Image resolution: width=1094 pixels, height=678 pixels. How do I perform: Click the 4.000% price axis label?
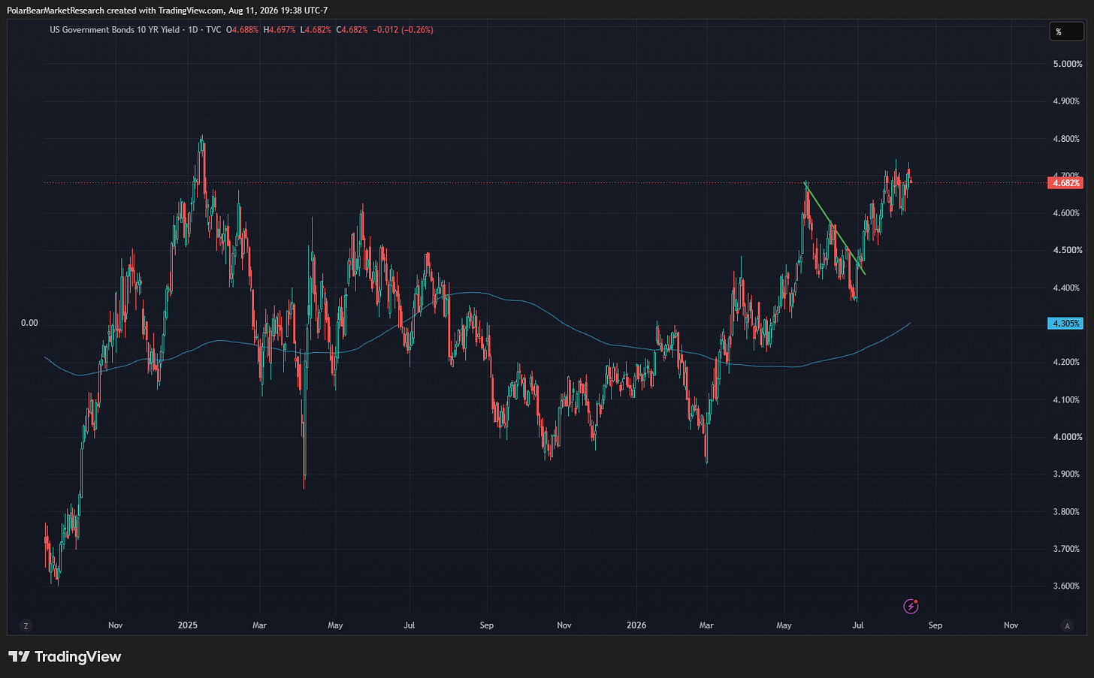click(1067, 437)
